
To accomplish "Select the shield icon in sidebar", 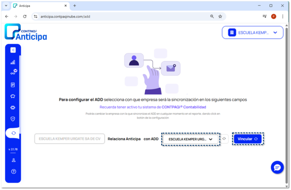I will click(13, 119).
